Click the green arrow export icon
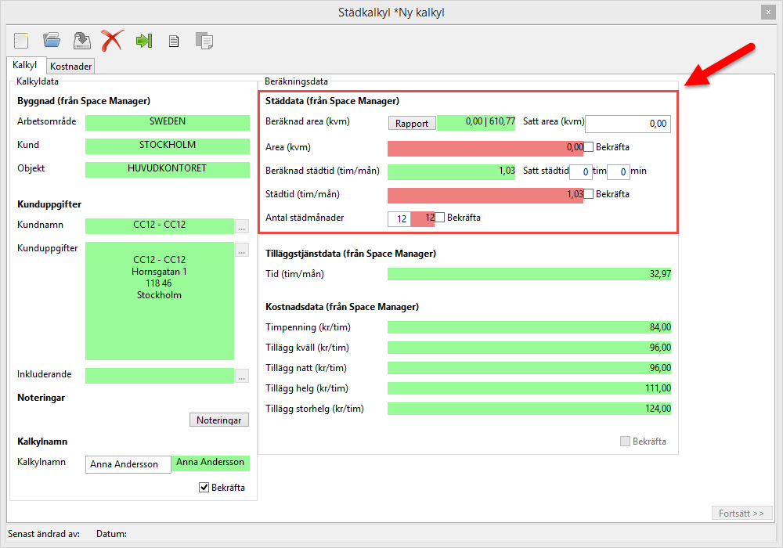Image resolution: width=783 pixels, height=548 pixels. 143,41
